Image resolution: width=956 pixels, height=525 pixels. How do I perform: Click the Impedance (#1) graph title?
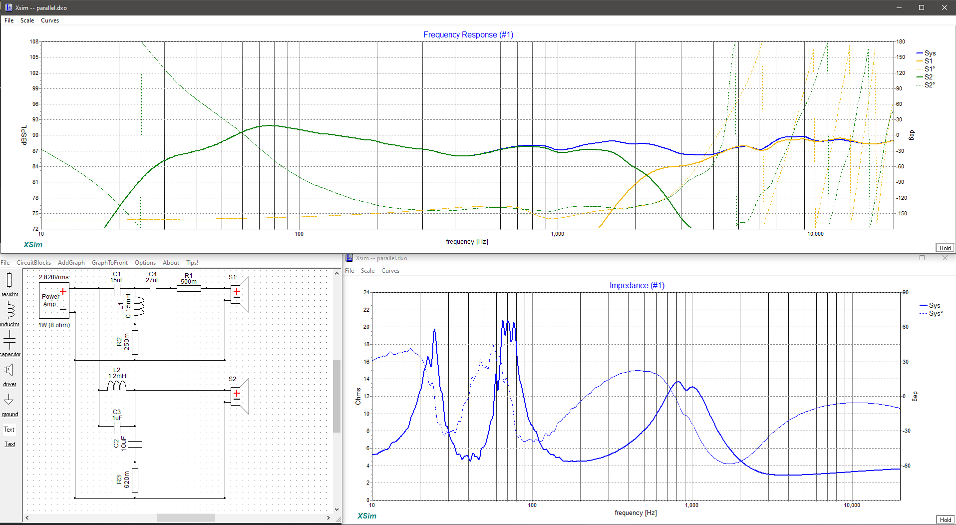click(637, 285)
